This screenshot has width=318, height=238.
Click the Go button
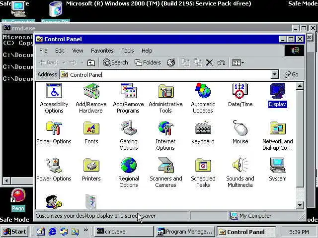click(x=292, y=75)
